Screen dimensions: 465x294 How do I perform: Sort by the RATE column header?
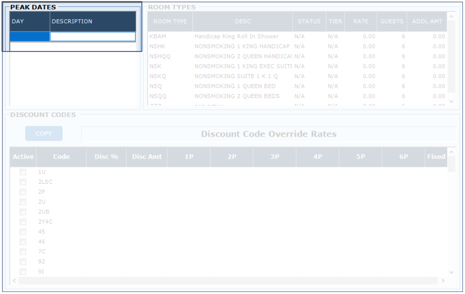[360, 21]
